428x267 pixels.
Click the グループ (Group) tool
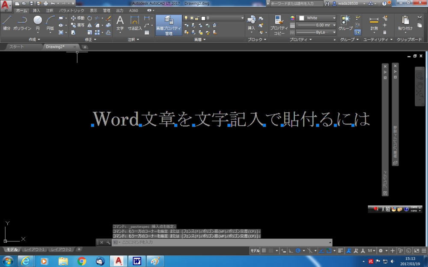(x=345, y=23)
